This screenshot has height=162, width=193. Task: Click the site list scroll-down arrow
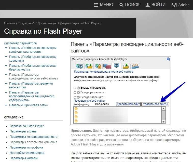tap(163, 121)
